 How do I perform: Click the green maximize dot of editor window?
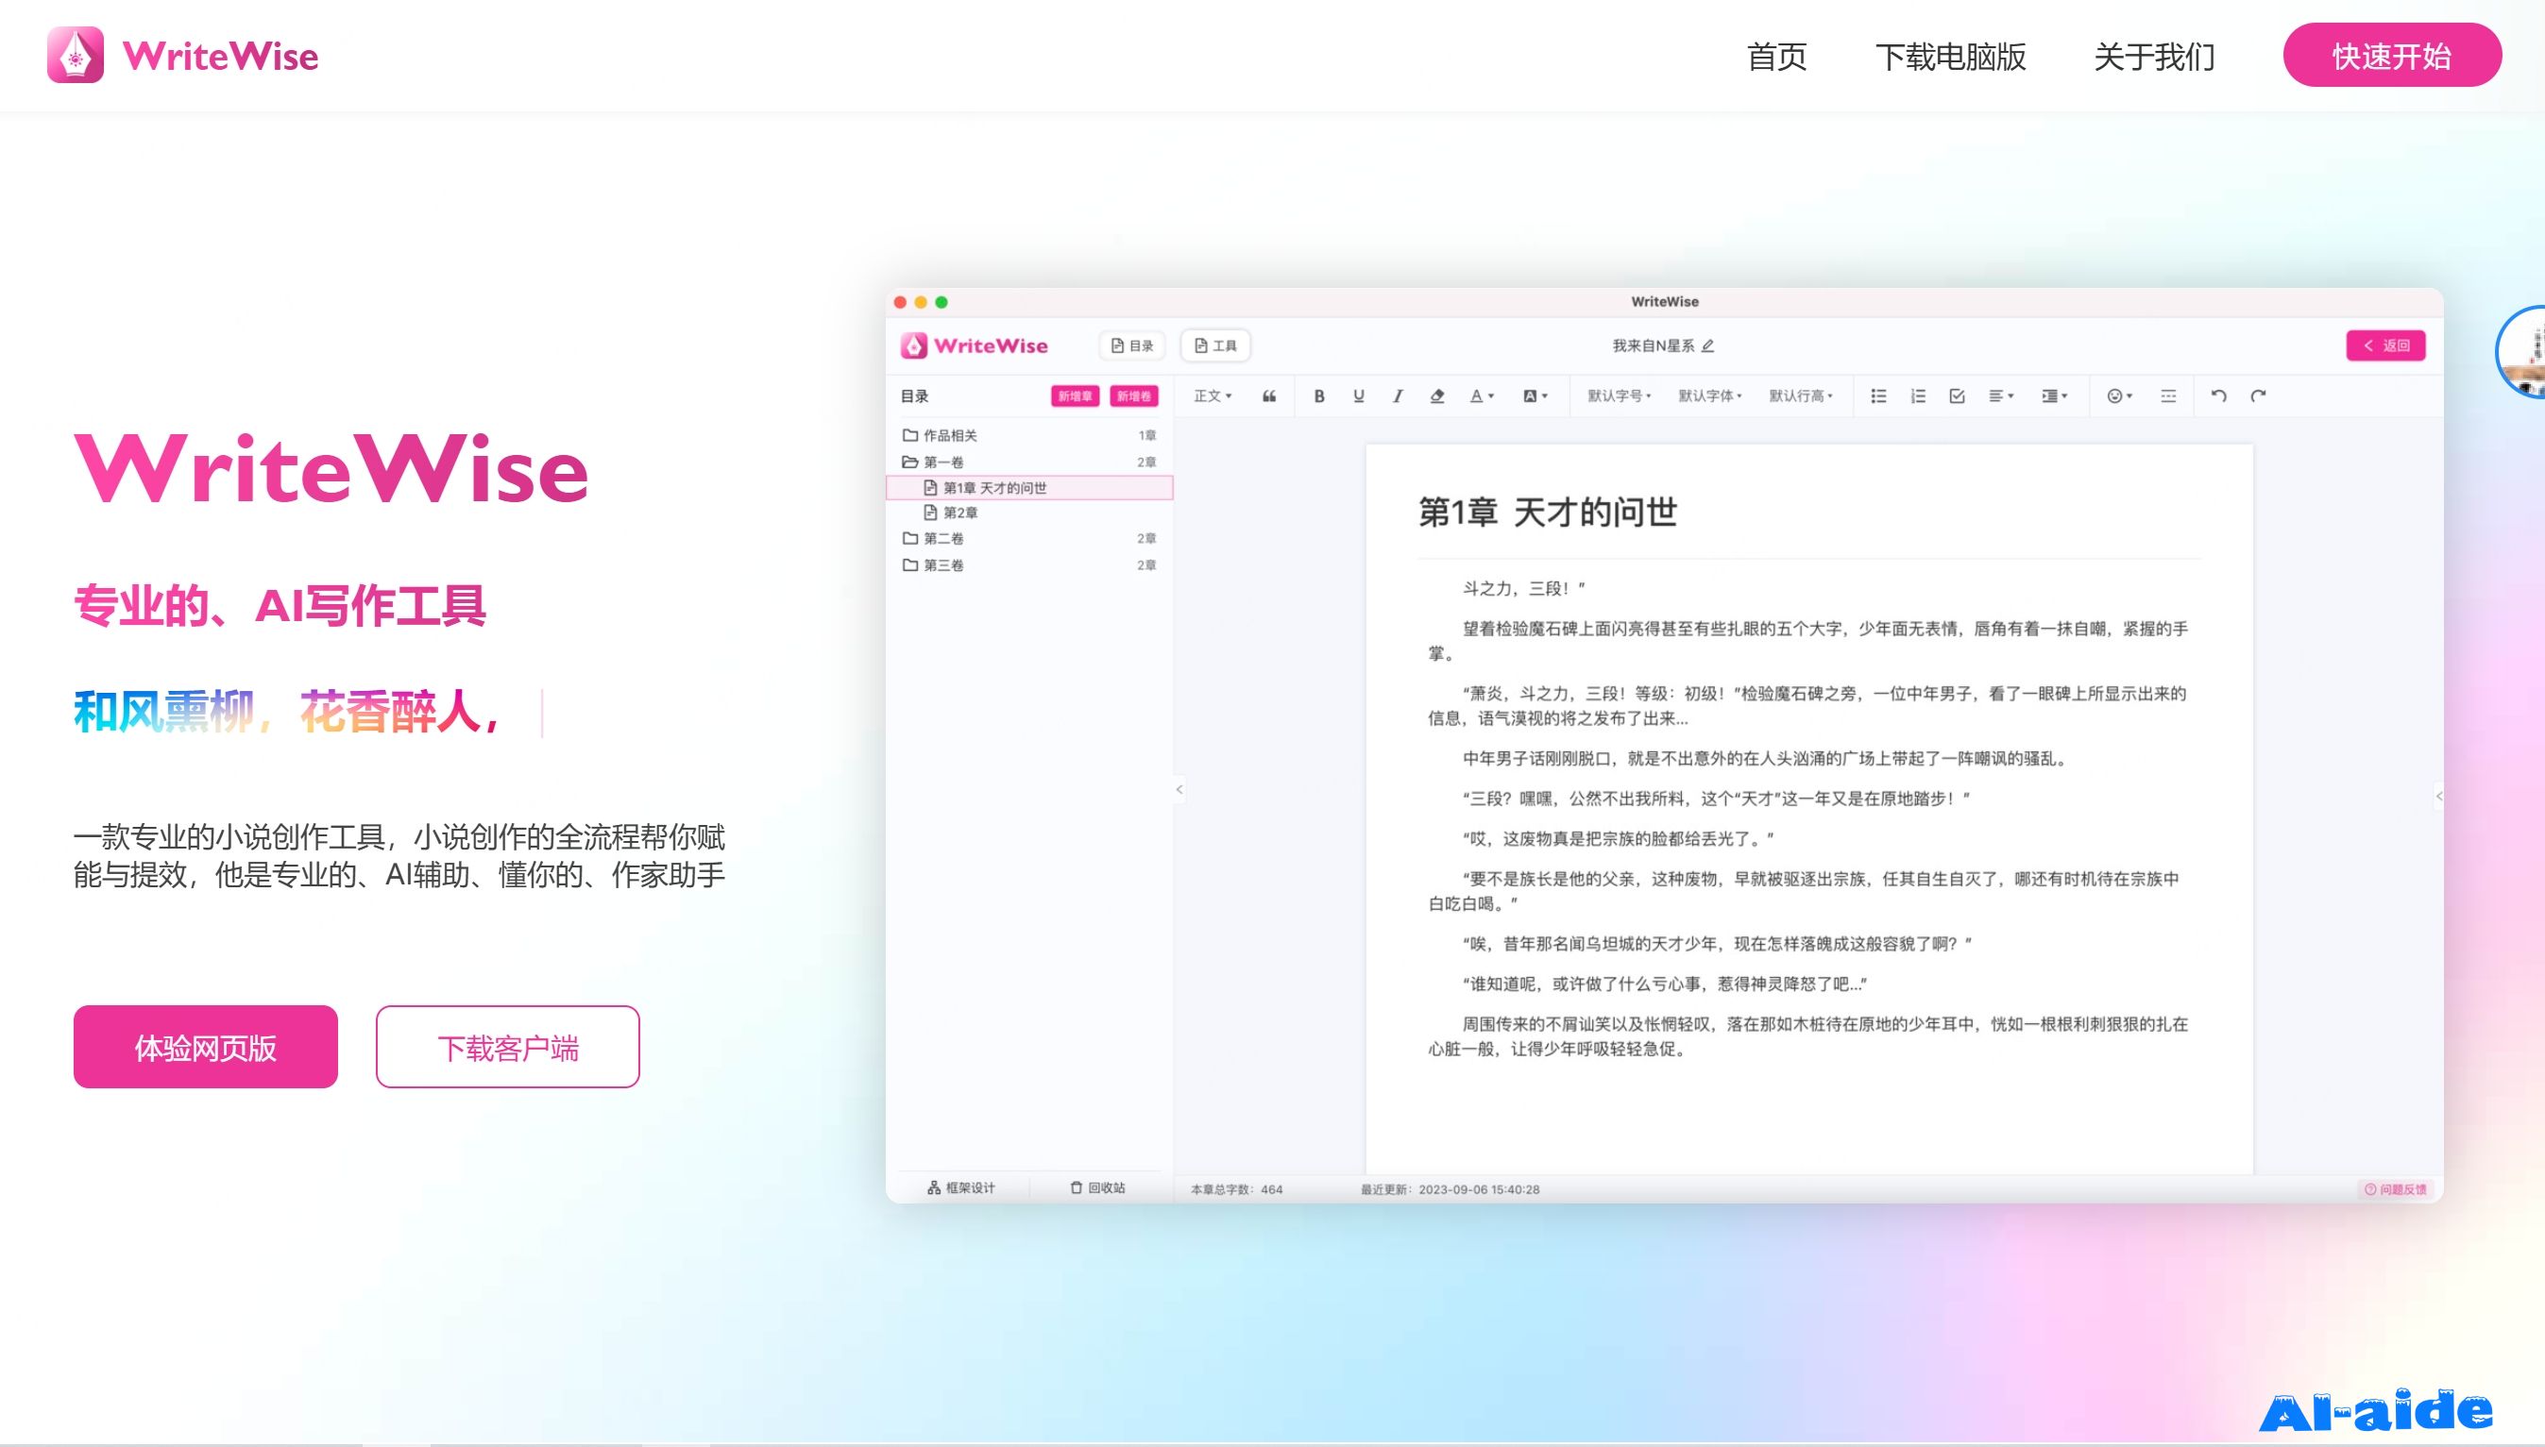[x=942, y=302]
